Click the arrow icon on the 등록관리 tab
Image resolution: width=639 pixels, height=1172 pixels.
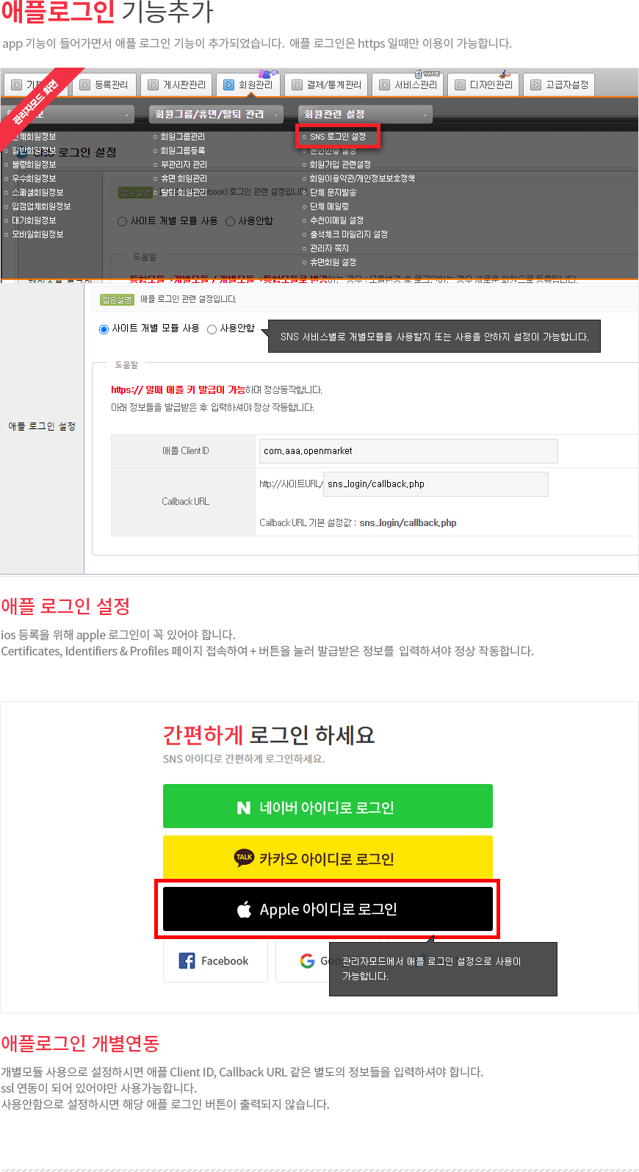click(85, 85)
